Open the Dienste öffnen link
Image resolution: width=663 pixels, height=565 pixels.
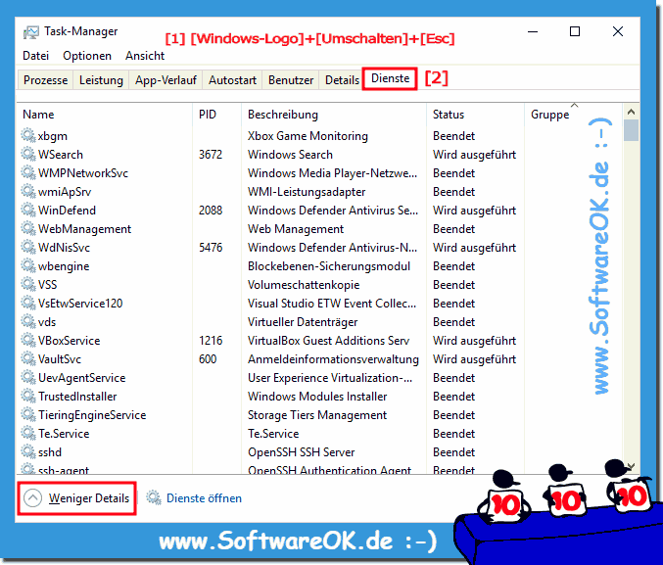tap(204, 498)
